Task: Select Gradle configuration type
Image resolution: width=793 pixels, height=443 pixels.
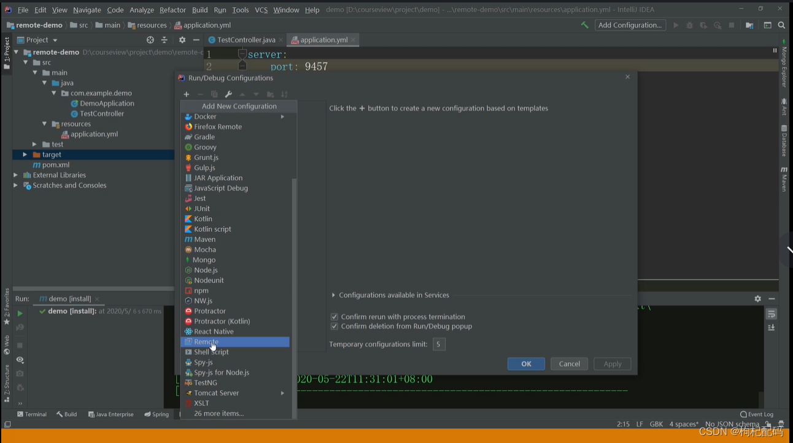Action: click(235, 137)
